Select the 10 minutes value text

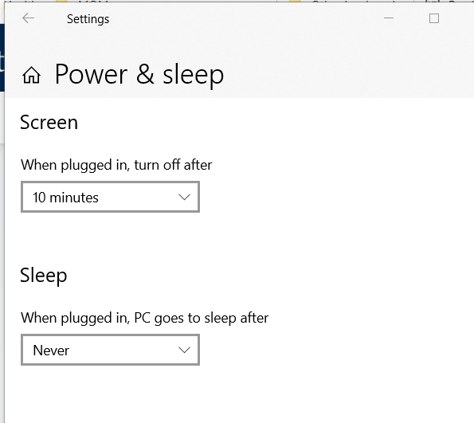(x=65, y=198)
